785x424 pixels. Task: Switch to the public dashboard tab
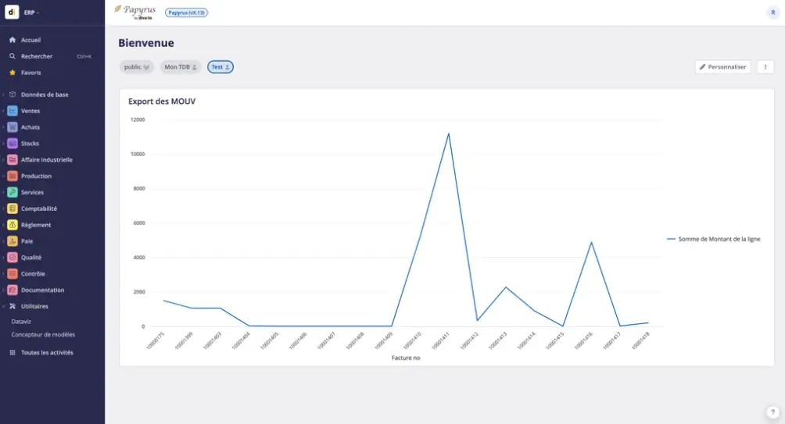pos(137,67)
